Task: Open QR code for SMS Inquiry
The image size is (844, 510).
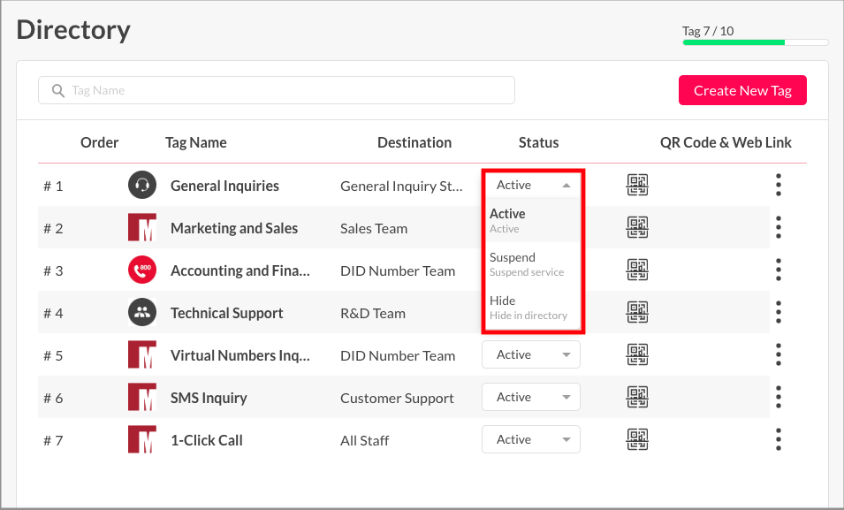Action: point(637,397)
